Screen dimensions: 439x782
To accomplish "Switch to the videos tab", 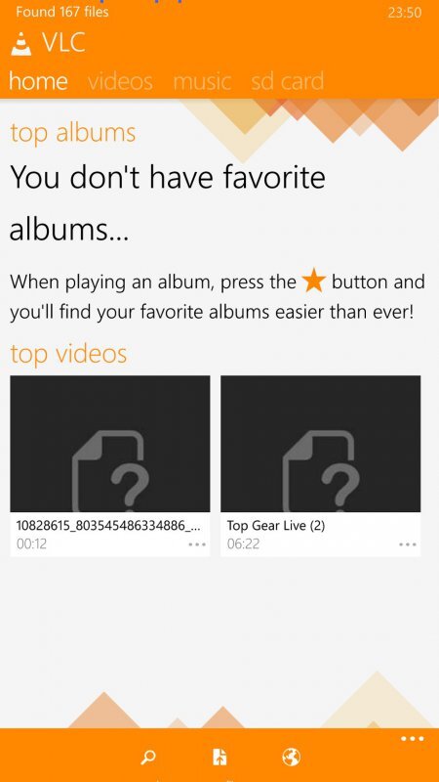I will [120, 81].
